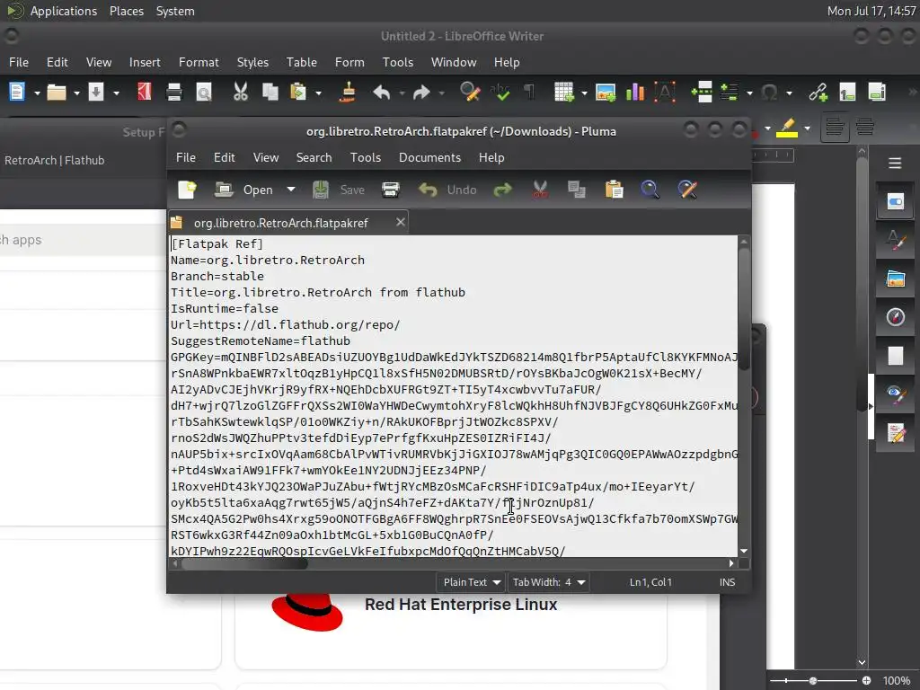Expand recent files arrow next to Pluma Open
Screen dimensions: 920x690
point(291,190)
